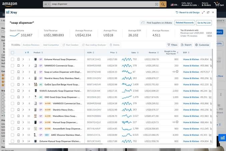Expand row 3 Soap or Lotion Dispenser details

pos(23,72)
